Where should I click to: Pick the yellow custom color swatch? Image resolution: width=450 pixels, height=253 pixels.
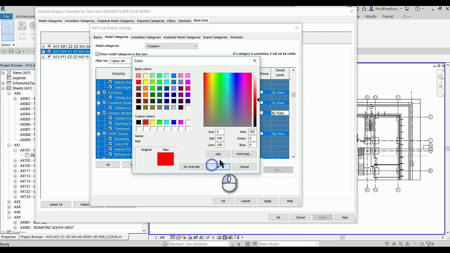coord(153,122)
